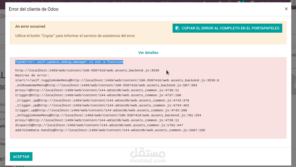Click the add/elemData.handle stack trace line

tap(110, 130)
